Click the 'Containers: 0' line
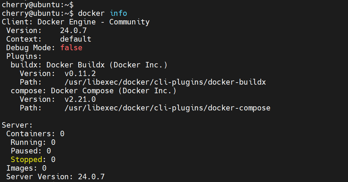 (x=35, y=134)
